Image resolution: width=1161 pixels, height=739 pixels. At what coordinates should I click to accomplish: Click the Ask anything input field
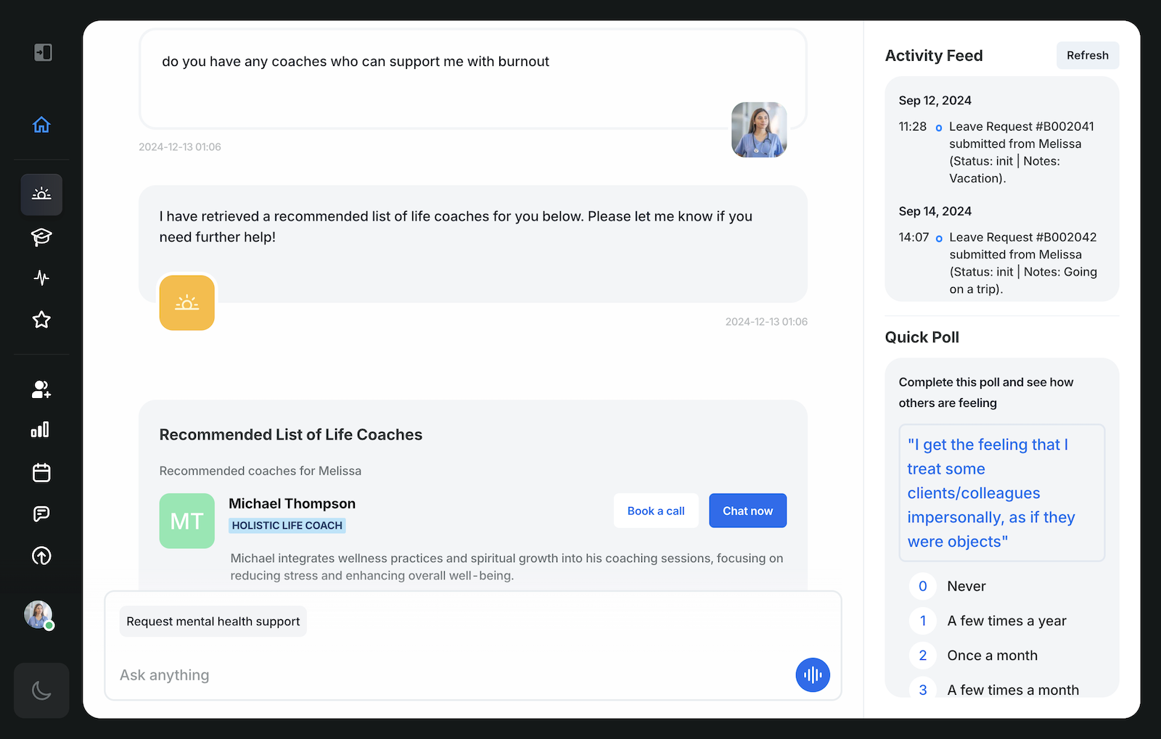(x=363, y=674)
